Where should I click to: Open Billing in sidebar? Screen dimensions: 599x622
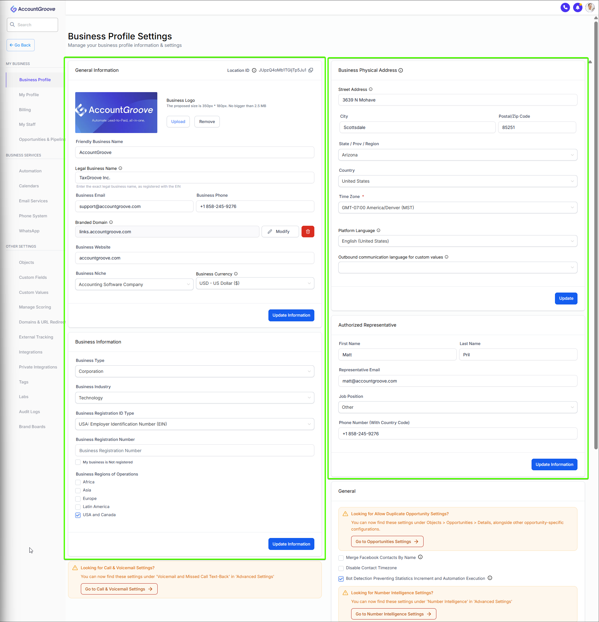tap(25, 110)
